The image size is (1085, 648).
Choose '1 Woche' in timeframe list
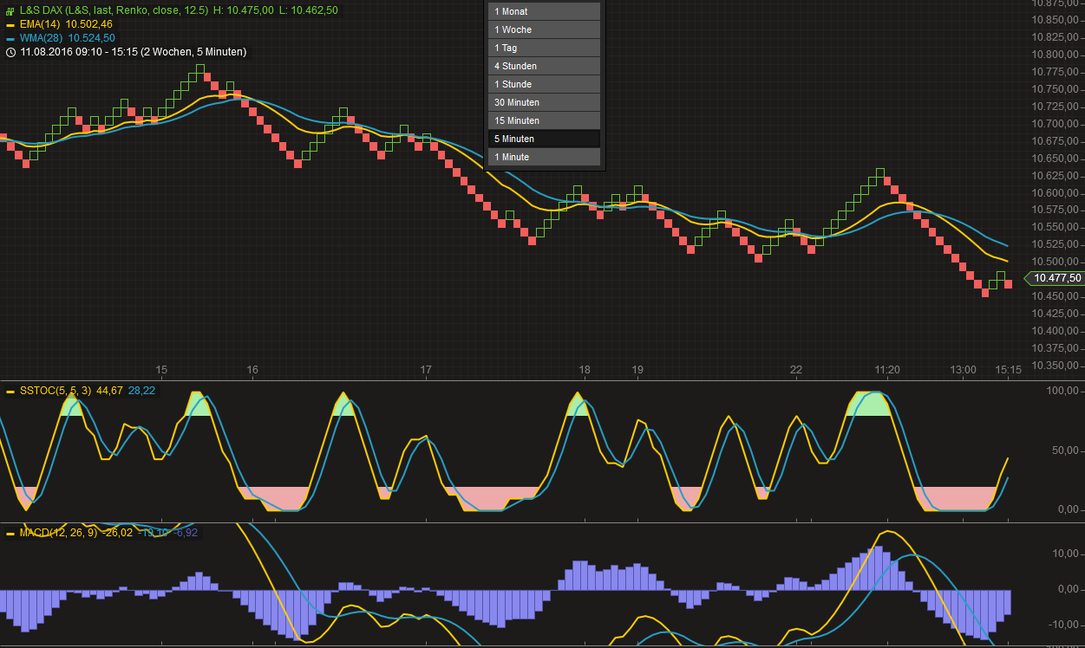click(544, 29)
